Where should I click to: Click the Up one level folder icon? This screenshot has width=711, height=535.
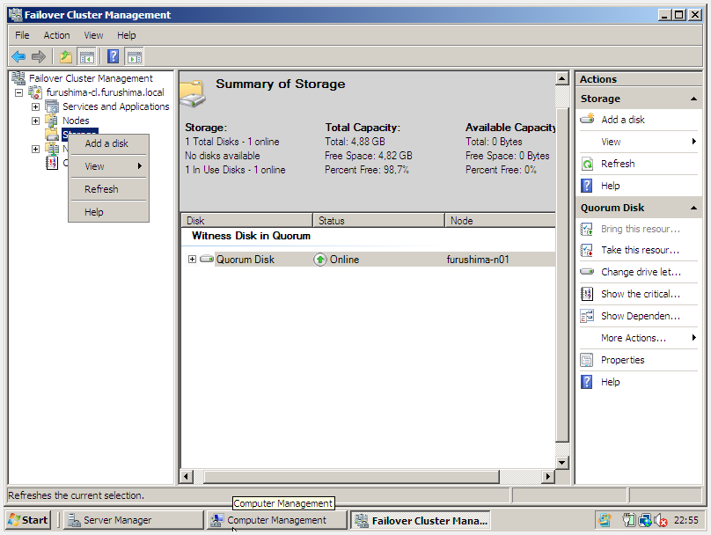tap(66, 56)
